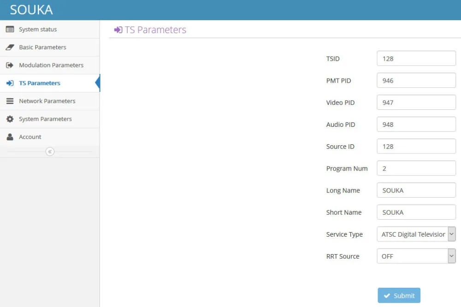Screen dimensions: 461x307
Task: Focus the Source ID input field
Action: pyautogui.click(x=416, y=146)
